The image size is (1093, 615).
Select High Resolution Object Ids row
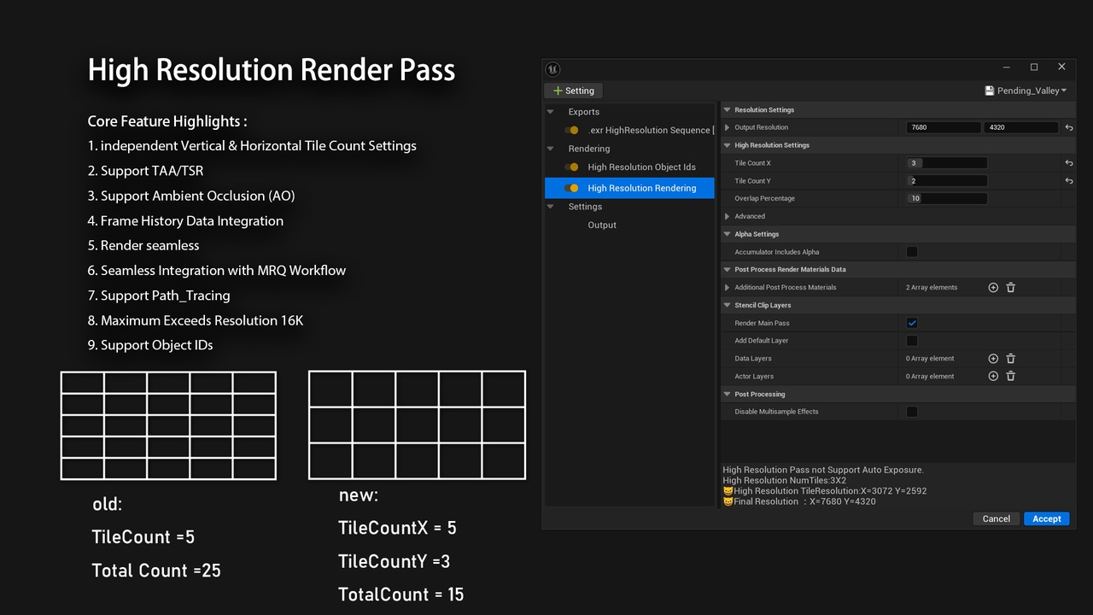coord(629,167)
